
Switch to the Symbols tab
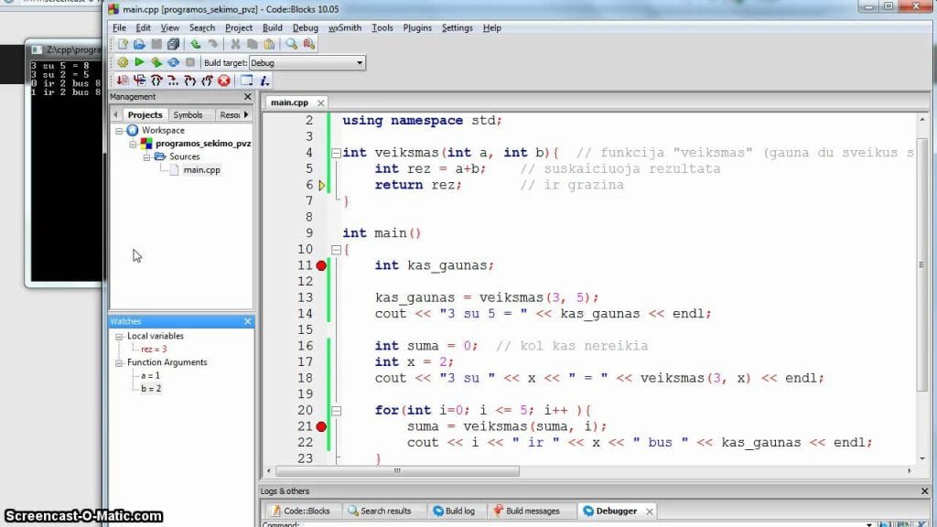pos(188,114)
